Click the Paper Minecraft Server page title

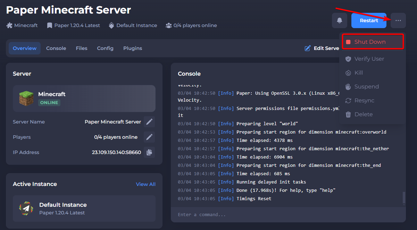[68, 10]
